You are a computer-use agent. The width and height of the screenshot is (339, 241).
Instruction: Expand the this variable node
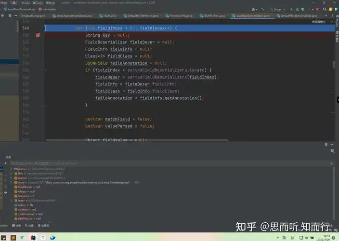pyautogui.click(x=11, y=174)
